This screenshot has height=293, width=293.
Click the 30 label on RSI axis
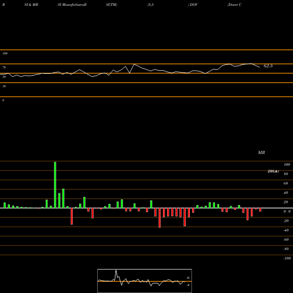[x=4, y=86]
